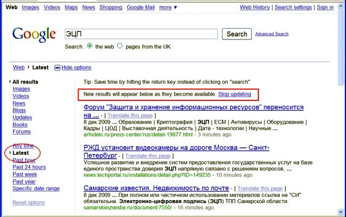
Task: Select 'Past year' time filter
Action: click(24, 181)
